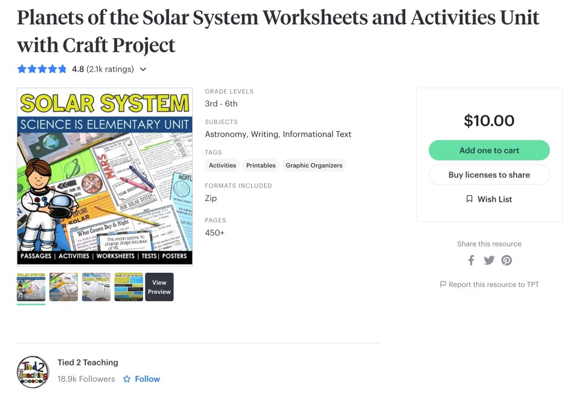This screenshot has width=582, height=396.
Task: Select the fourth product thumbnail
Action: coord(128,287)
